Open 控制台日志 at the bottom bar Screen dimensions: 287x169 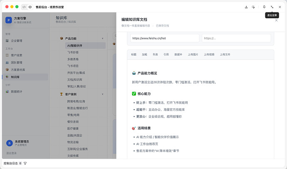tap(11, 163)
